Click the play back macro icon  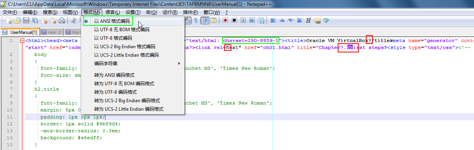pos(243,20)
